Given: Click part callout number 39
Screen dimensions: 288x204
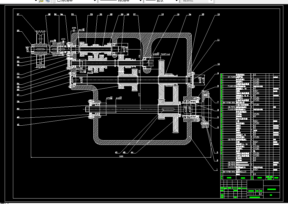Looking at the screenshot, I should (x=18, y=109).
